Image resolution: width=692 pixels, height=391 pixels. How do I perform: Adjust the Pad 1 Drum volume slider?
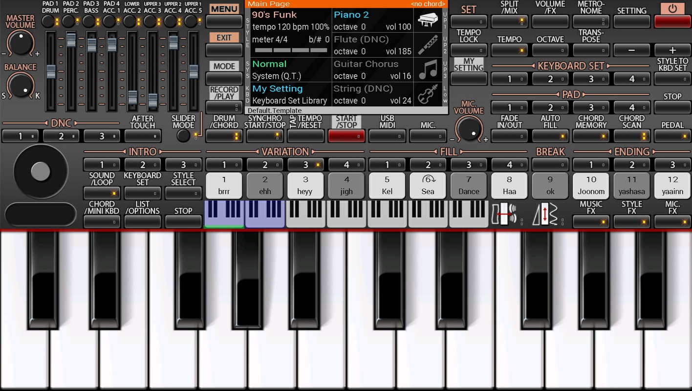point(51,72)
